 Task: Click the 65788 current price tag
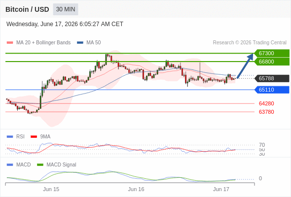point(272,78)
